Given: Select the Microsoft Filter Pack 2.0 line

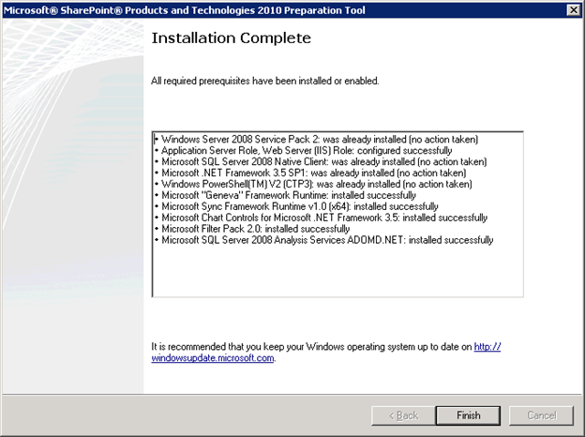Looking at the screenshot, I should pos(256,229).
